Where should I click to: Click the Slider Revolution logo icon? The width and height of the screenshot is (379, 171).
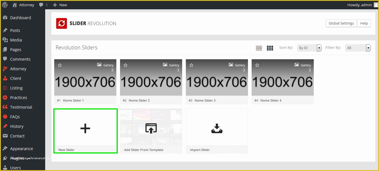pos(61,23)
